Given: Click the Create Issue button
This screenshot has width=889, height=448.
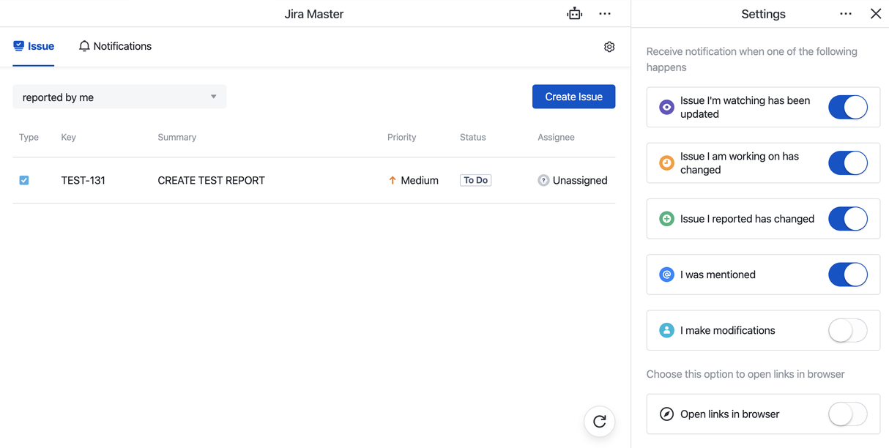Looking at the screenshot, I should (573, 97).
